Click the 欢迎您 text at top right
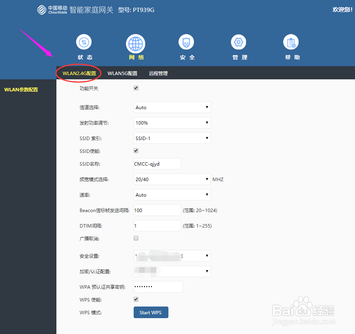 click(341, 9)
